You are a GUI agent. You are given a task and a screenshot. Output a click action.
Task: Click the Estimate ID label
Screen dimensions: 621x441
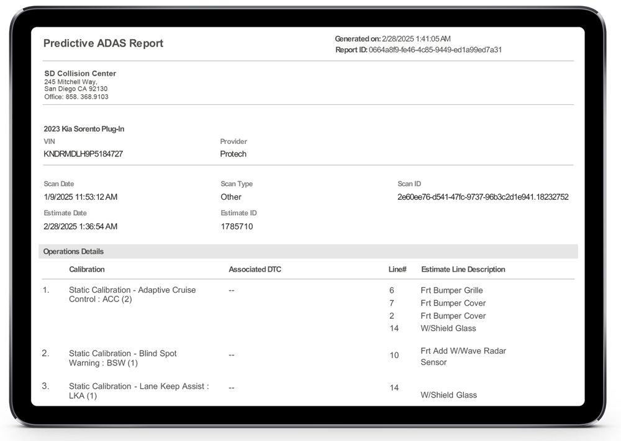click(238, 213)
